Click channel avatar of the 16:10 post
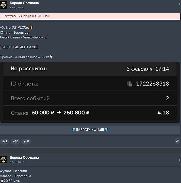Image resolution: width=181 pixels, height=183 pixels. (4, 159)
